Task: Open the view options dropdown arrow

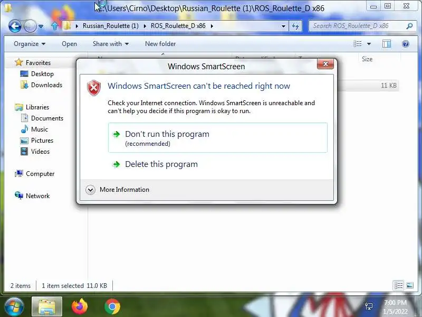Action: (369, 44)
